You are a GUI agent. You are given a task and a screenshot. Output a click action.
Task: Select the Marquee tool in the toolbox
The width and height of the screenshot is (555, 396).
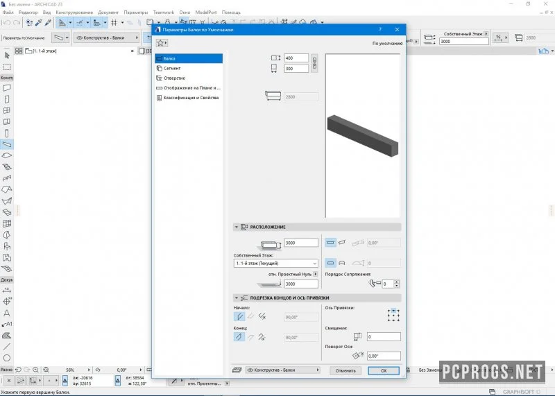coord(7,67)
